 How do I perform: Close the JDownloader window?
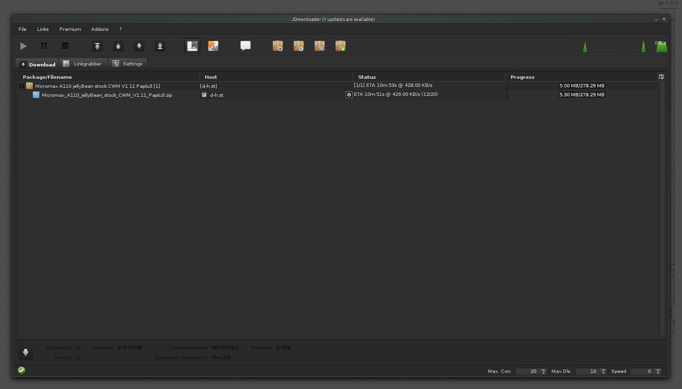664,19
